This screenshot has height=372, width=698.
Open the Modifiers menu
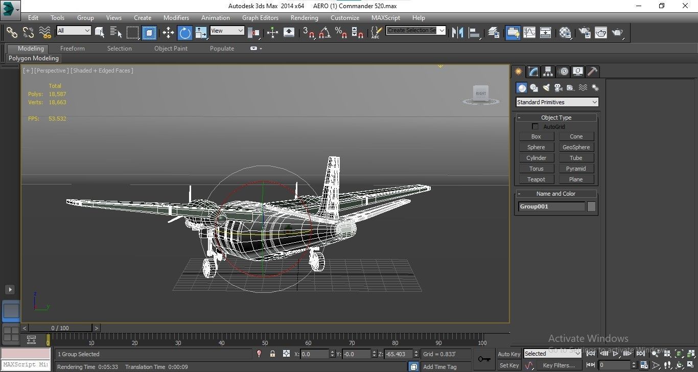[x=176, y=17]
